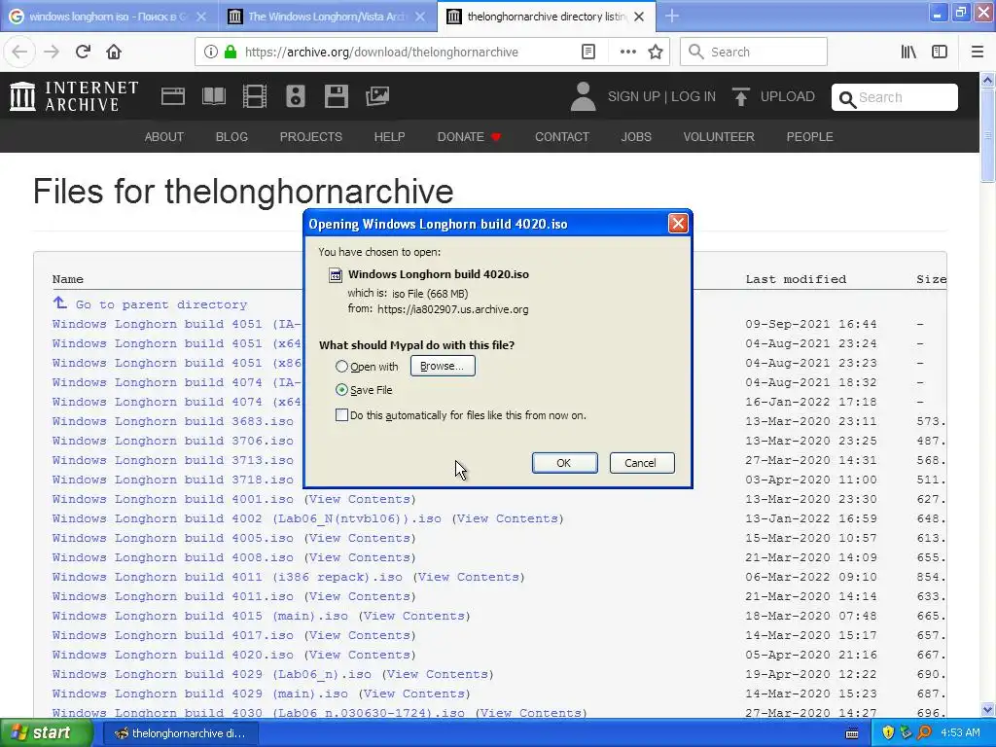Open the Audio speaker icon
The image size is (996, 747).
click(296, 96)
